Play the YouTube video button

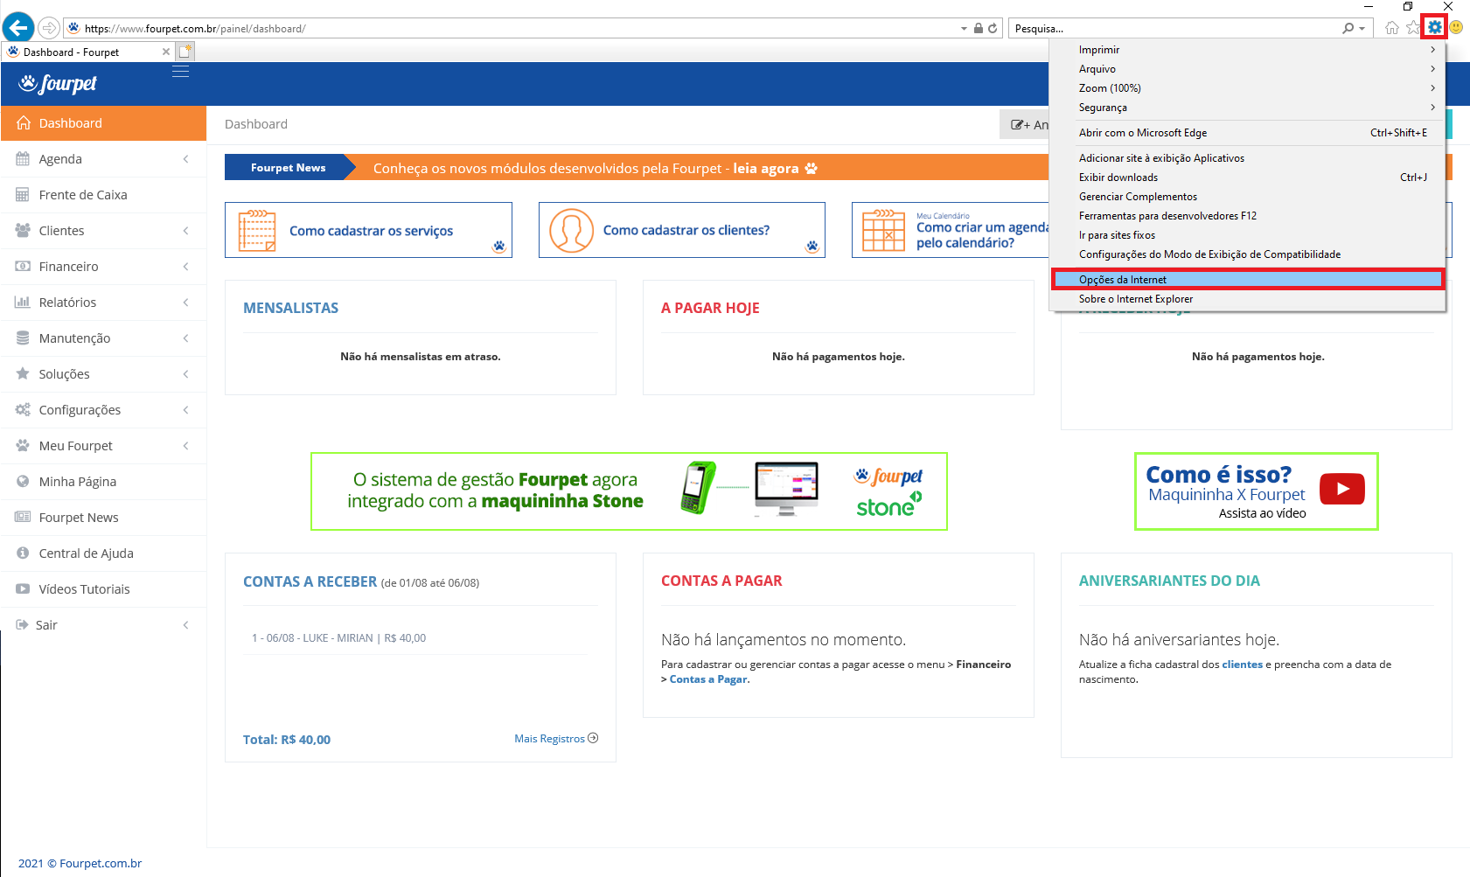click(1342, 489)
